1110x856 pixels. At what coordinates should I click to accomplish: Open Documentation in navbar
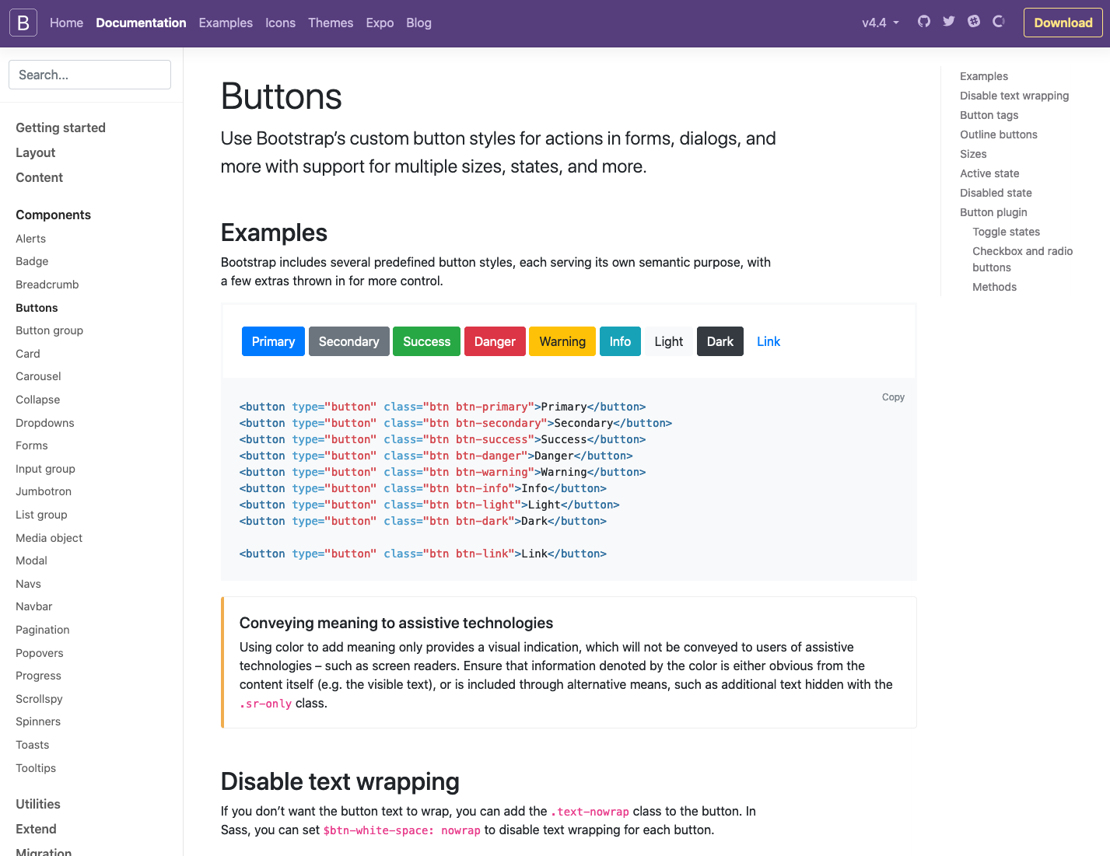(x=141, y=23)
